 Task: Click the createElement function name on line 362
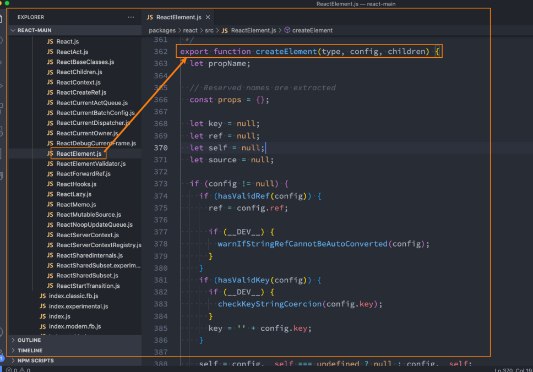click(286, 52)
